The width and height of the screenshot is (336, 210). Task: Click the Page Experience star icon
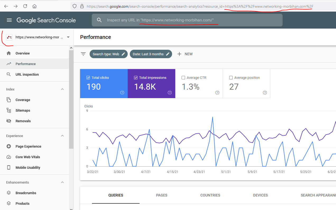click(x=9, y=146)
